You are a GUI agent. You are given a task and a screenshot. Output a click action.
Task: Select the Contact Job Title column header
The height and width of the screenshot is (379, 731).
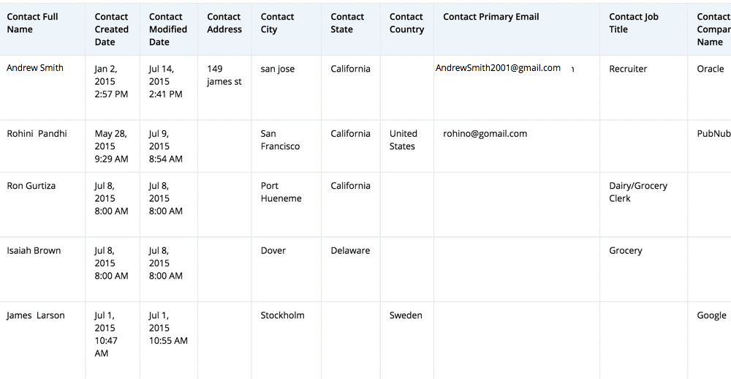(x=633, y=23)
